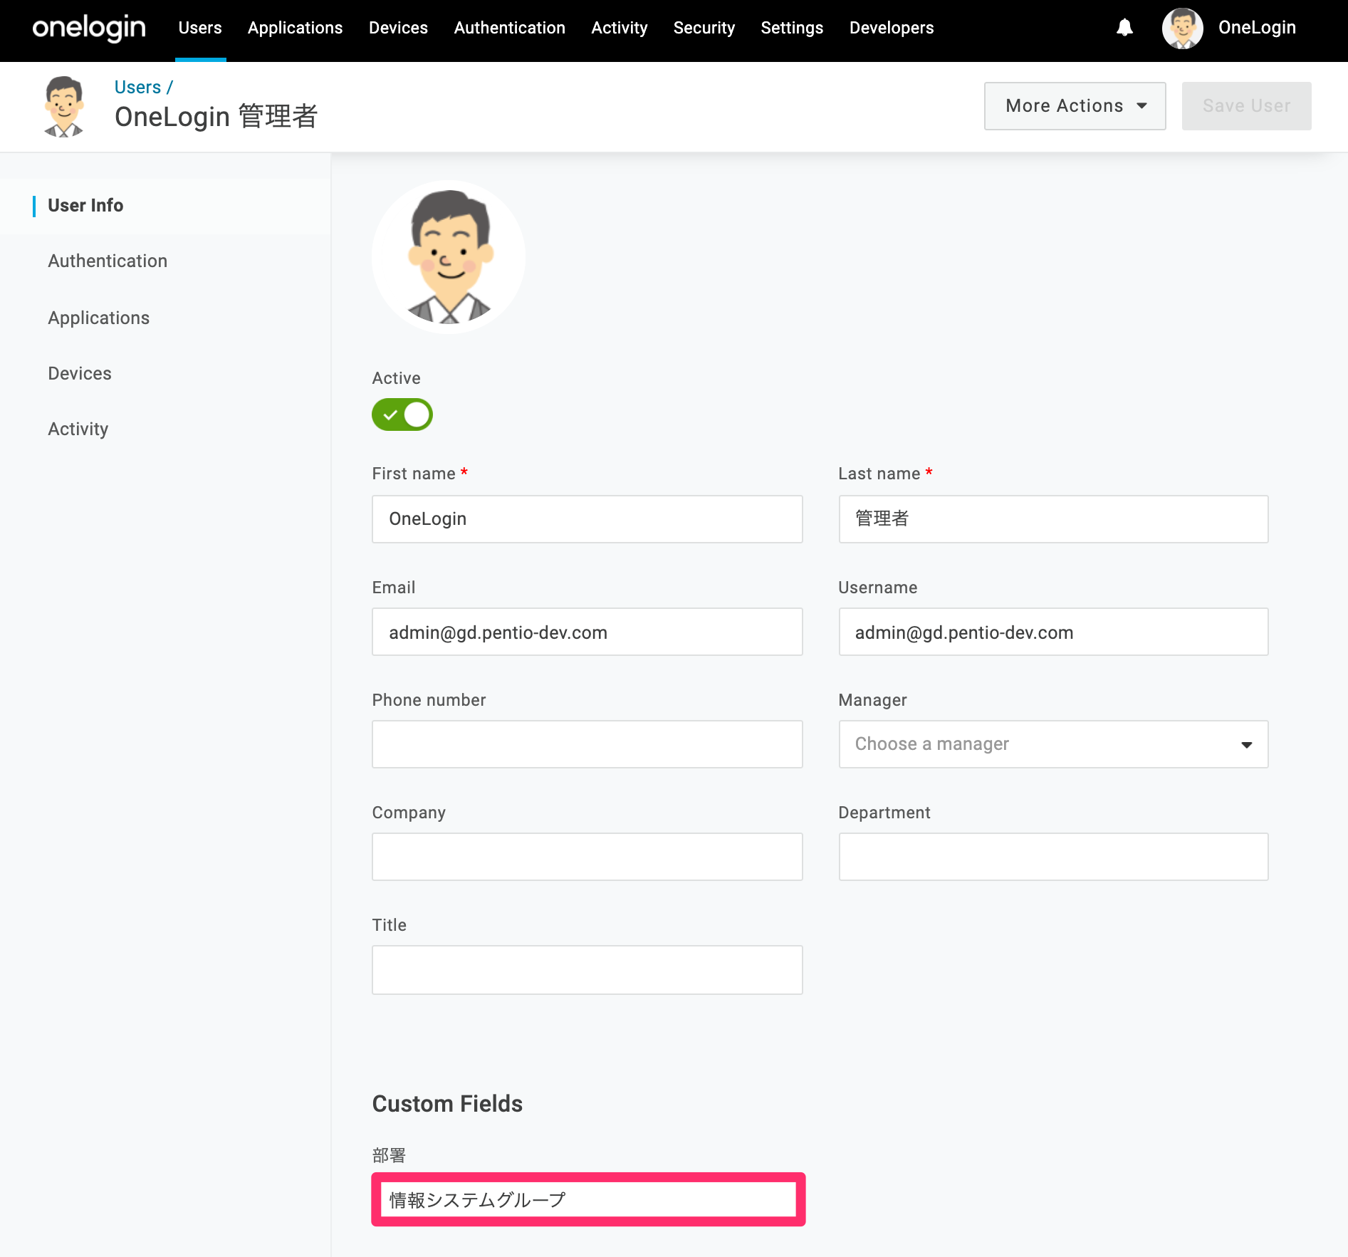Open the More Actions dropdown
Screen dimensions: 1348x1257
(1075, 106)
